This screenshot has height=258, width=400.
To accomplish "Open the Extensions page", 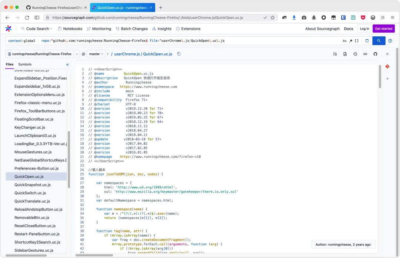I will (188, 29).
